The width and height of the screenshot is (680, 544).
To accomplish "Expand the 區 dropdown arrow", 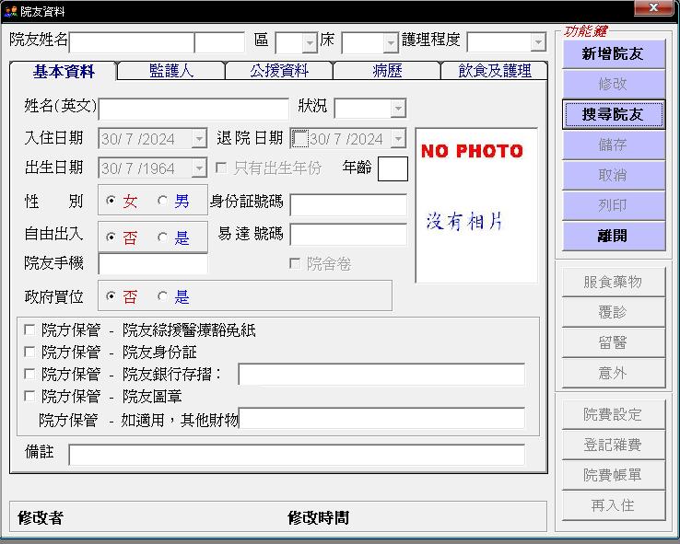I will pyautogui.click(x=309, y=42).
